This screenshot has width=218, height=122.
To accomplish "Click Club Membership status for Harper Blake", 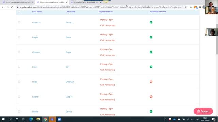I will coord(108,40).
